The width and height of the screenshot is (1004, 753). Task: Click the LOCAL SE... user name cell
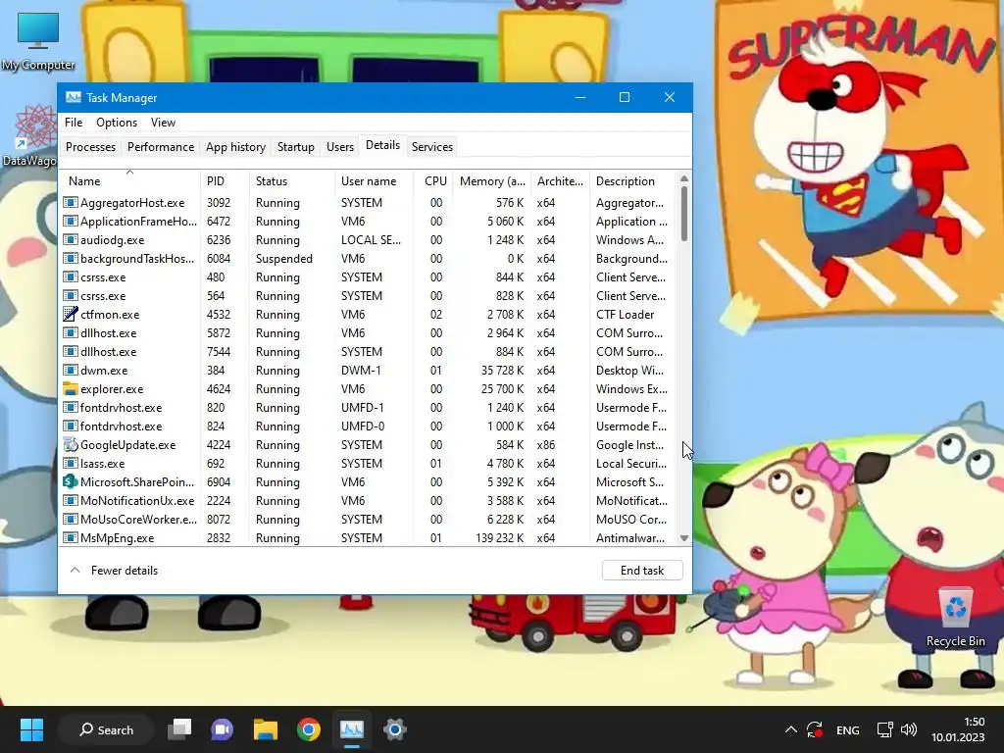371,239
